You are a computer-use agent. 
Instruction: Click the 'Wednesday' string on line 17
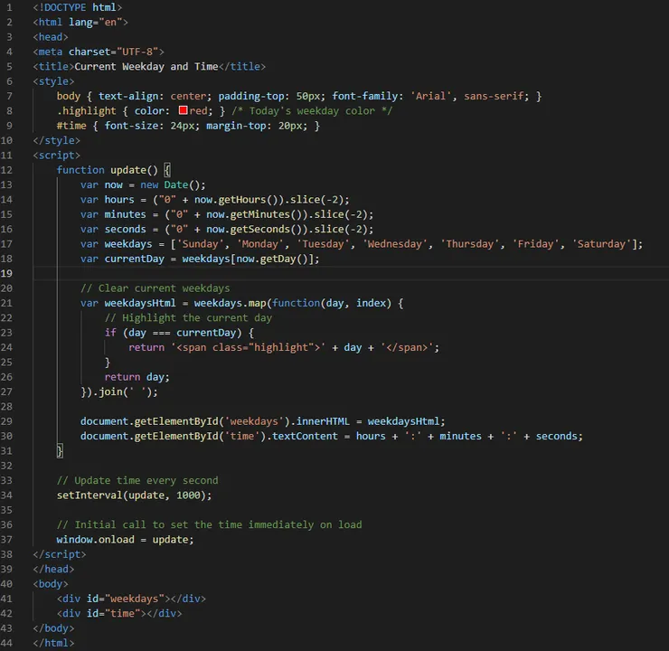point(395,244)
